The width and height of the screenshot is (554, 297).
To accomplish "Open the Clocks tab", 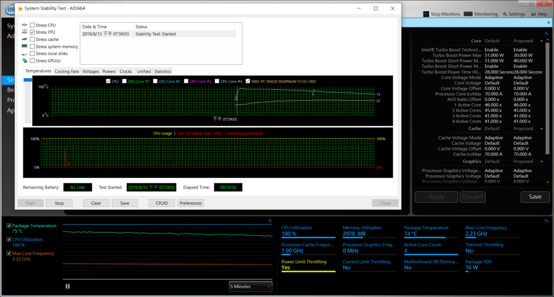I will point(126,71).
